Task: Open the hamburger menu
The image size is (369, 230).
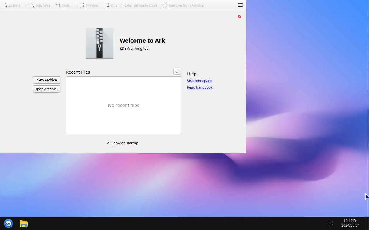Action: [x=240, y=5]
